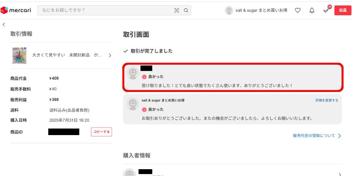
Task: Open salt & sugar account name in header
Action: pos(261,10)
